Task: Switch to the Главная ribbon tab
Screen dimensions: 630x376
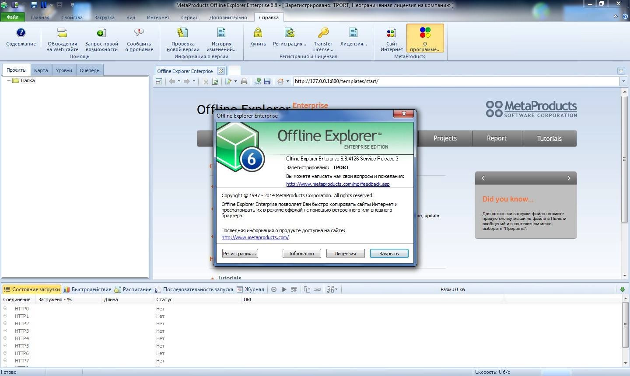Action: [40, 17]
